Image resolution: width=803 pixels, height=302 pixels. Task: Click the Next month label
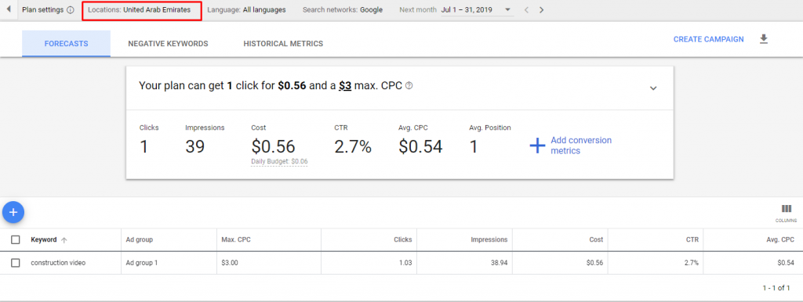coord(418,9)
